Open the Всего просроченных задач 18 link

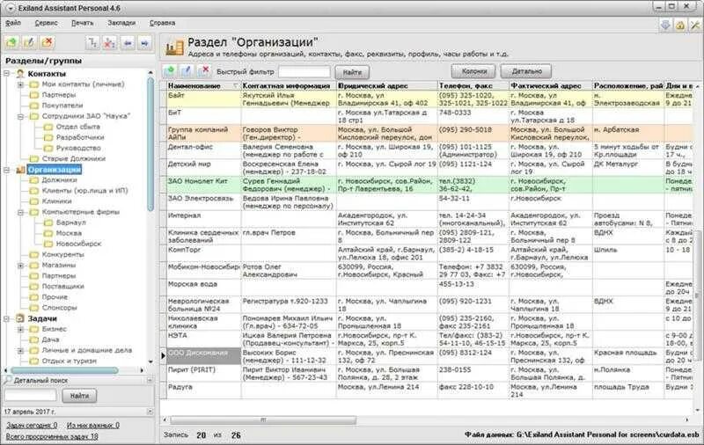point(52,436)
